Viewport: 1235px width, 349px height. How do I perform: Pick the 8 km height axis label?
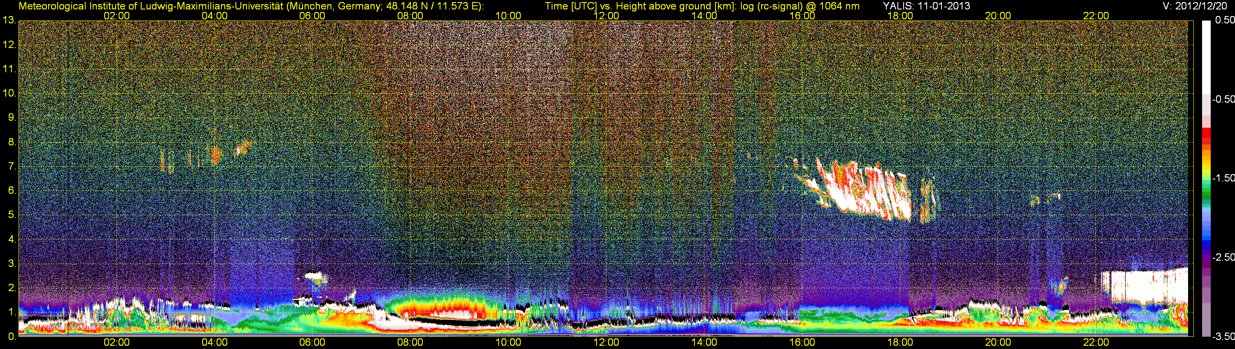12,142
